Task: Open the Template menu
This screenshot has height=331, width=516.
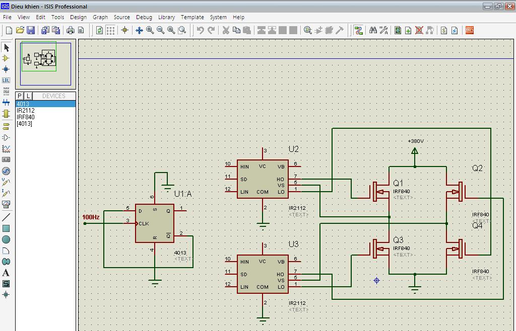Action: tap(192, 17)
